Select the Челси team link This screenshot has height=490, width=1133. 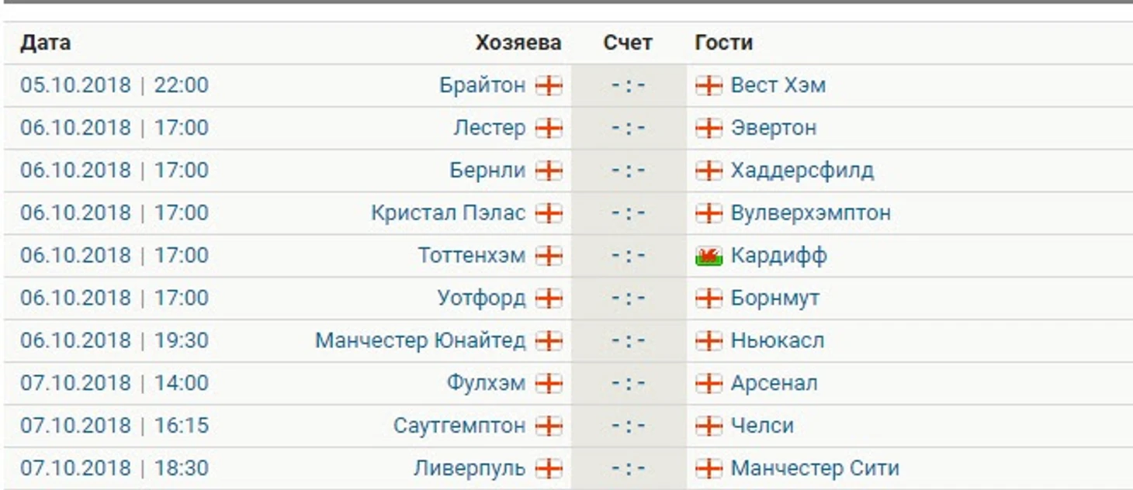tap(762, 426)
